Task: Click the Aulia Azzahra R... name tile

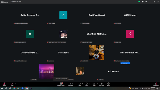Action: click(x=30, y=15)
